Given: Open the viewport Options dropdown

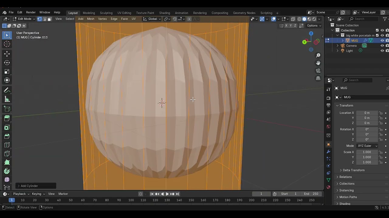Looking at the screenshot, I should click(314, 25).
